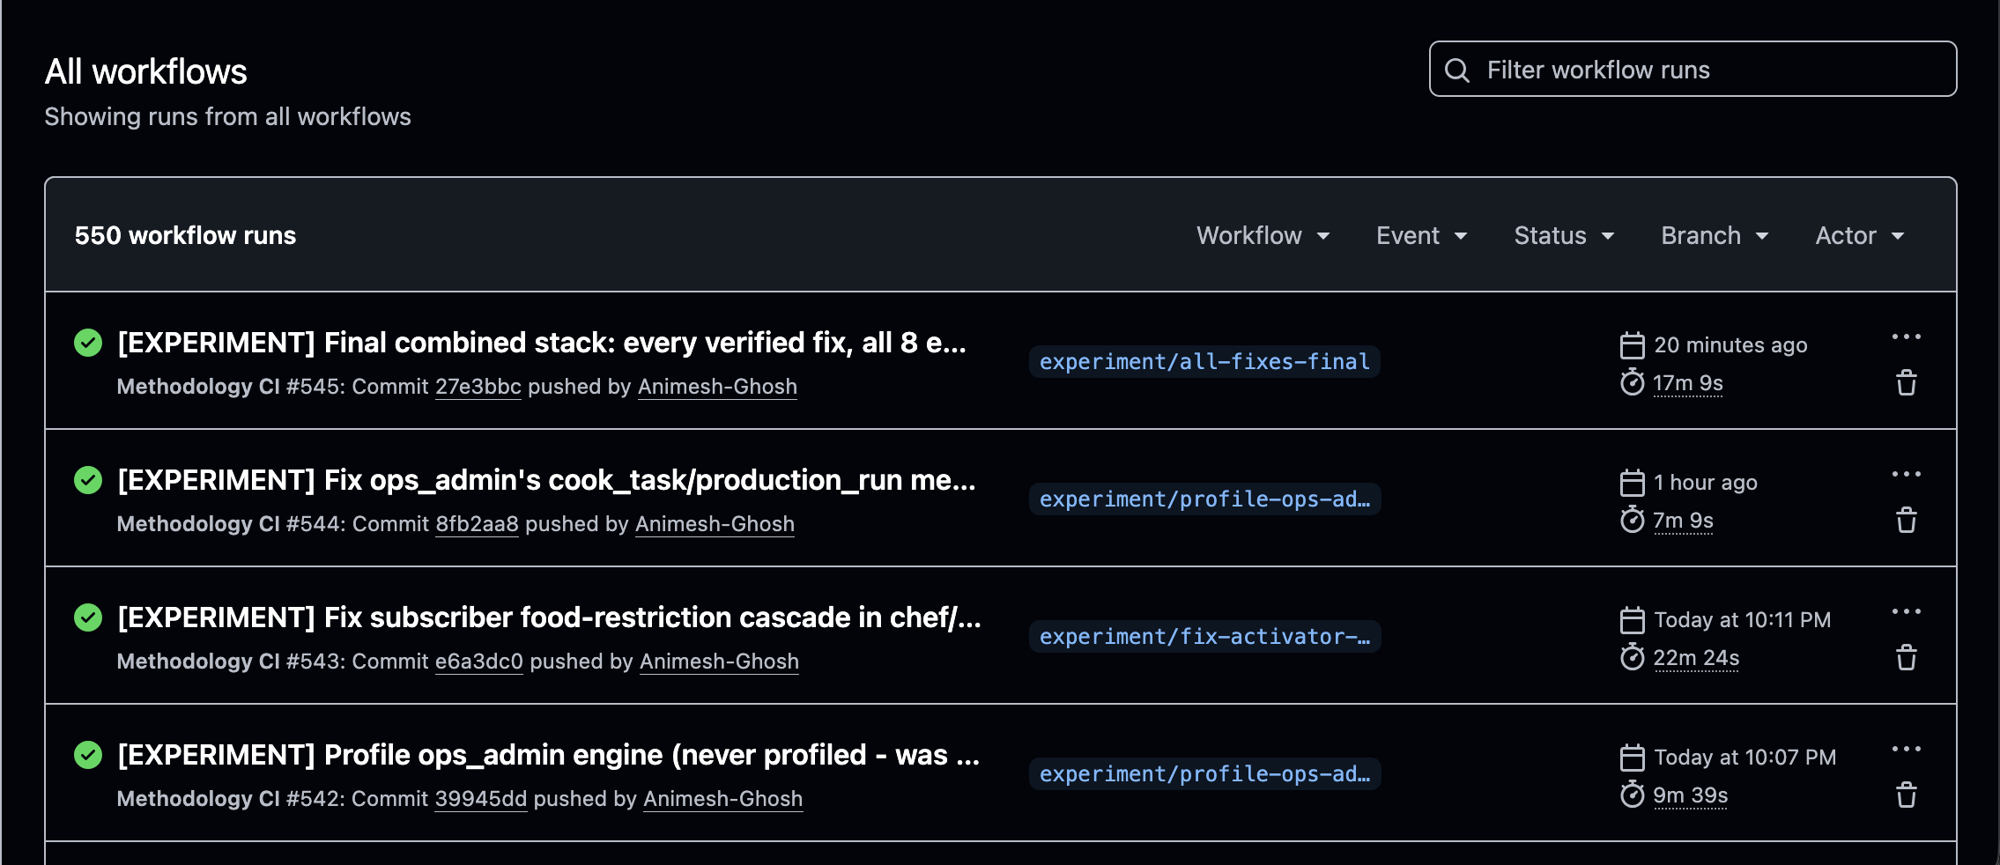The width and height of the screenshot is (2000, 865).
Task: Click green success check icon of run #545
Action: click(88, 343)
